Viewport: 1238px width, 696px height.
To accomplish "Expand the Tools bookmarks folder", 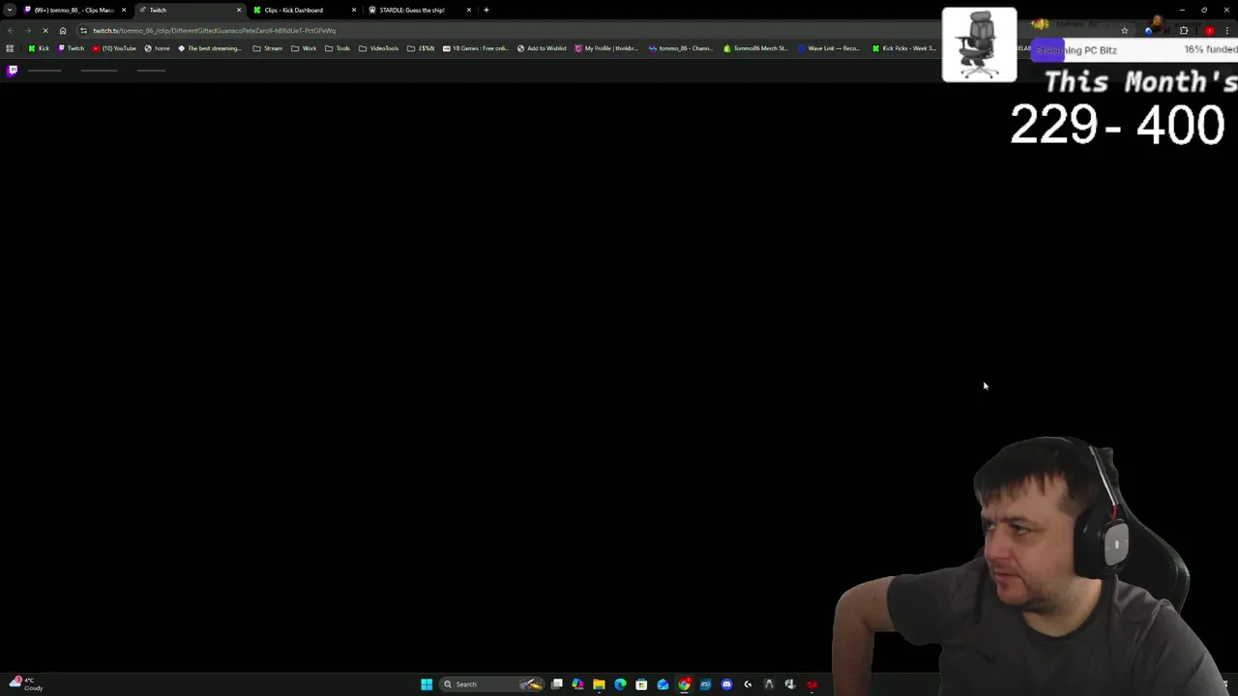I will tap(338, 48).
